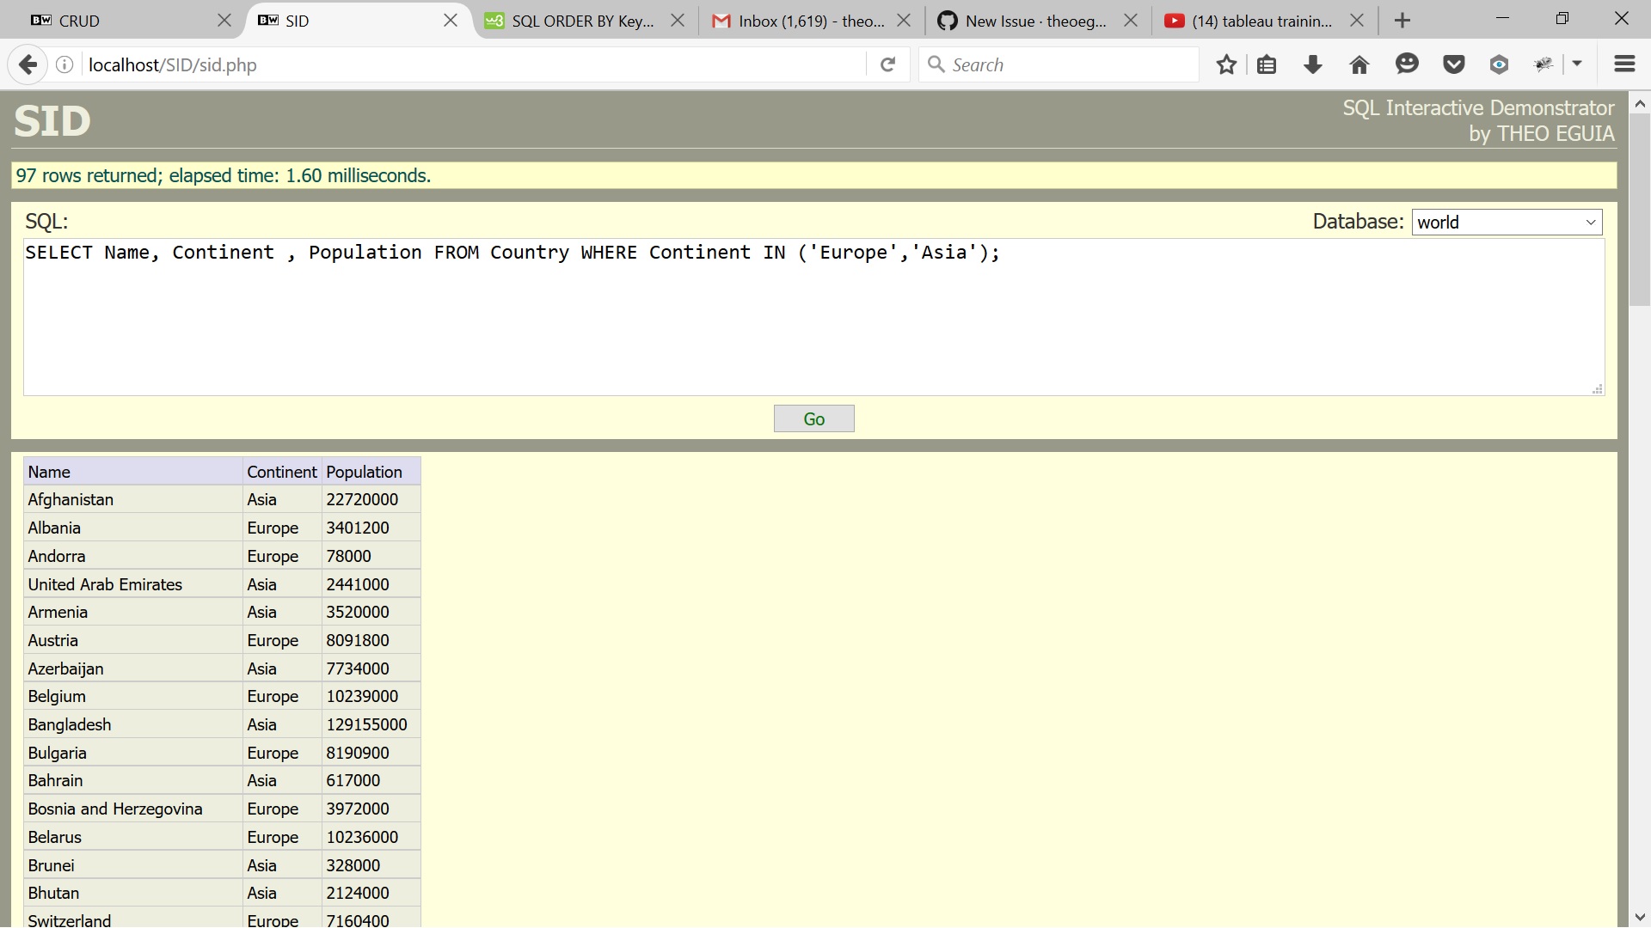1651x928 pixels.
Task: Click the eye-shaped extension icon
Action: point(1499,64)
